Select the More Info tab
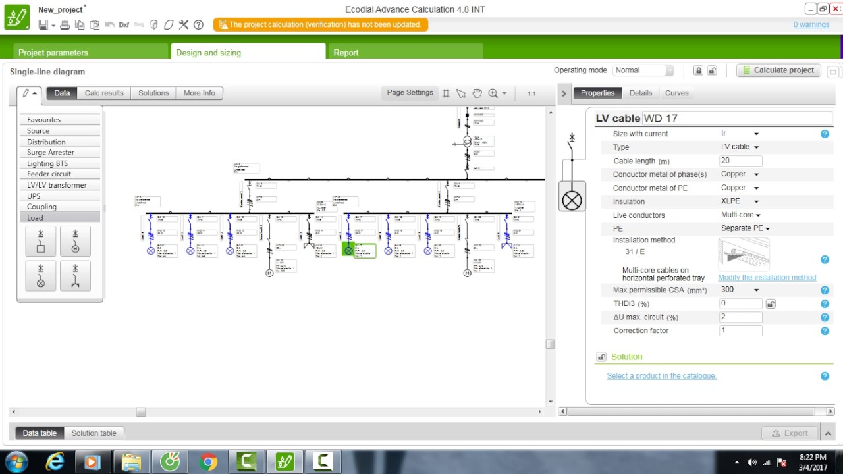This screenshot has height=474, width=843. pyautogui.click(x=200, y=93)
